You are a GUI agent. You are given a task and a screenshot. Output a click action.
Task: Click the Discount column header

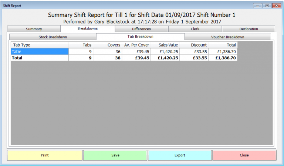[x=194, y=45]
